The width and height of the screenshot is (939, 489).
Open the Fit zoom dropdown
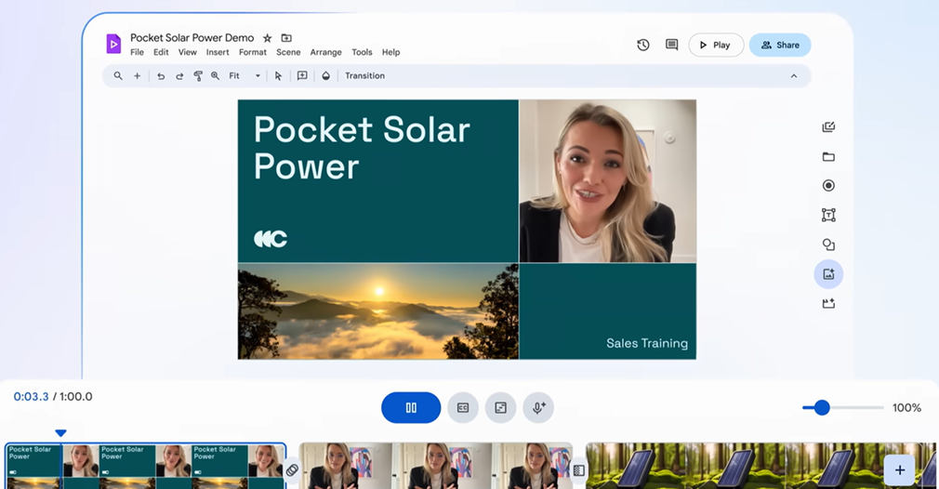point(245,76)
